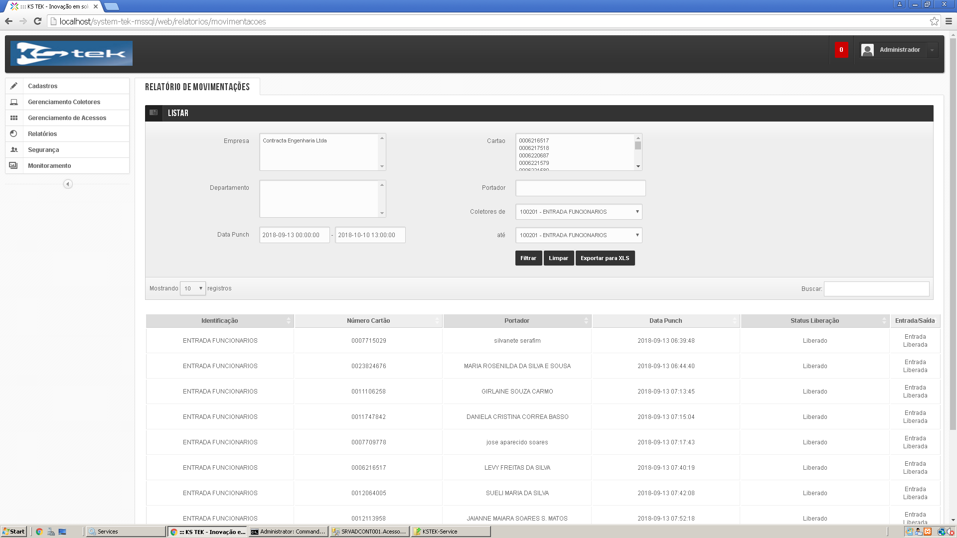
Task: Select Contracta Engenharia Ltda in Empresa list
Action: tap(295, 140)
